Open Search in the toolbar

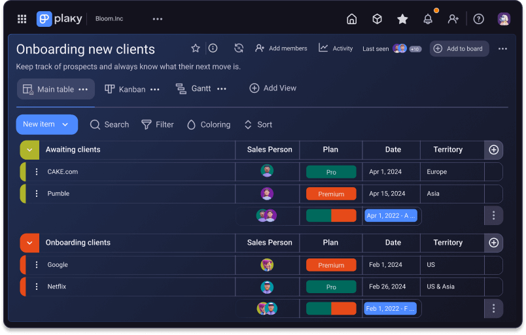click(109, 125)
